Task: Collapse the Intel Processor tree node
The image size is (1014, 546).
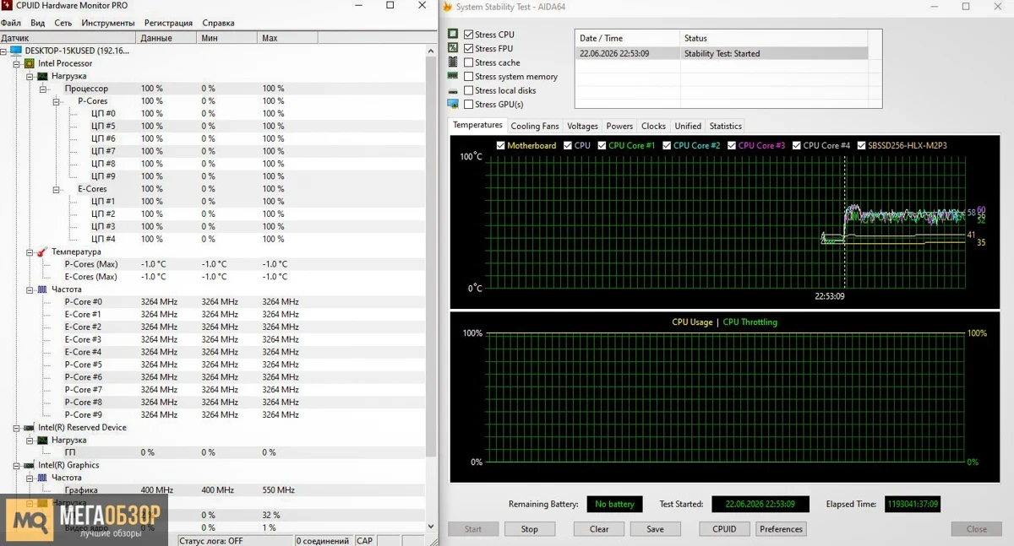Action: click(17, 63)
